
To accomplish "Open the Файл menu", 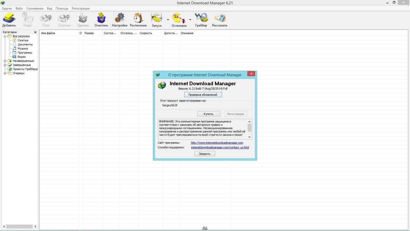I will pos(19,8).
